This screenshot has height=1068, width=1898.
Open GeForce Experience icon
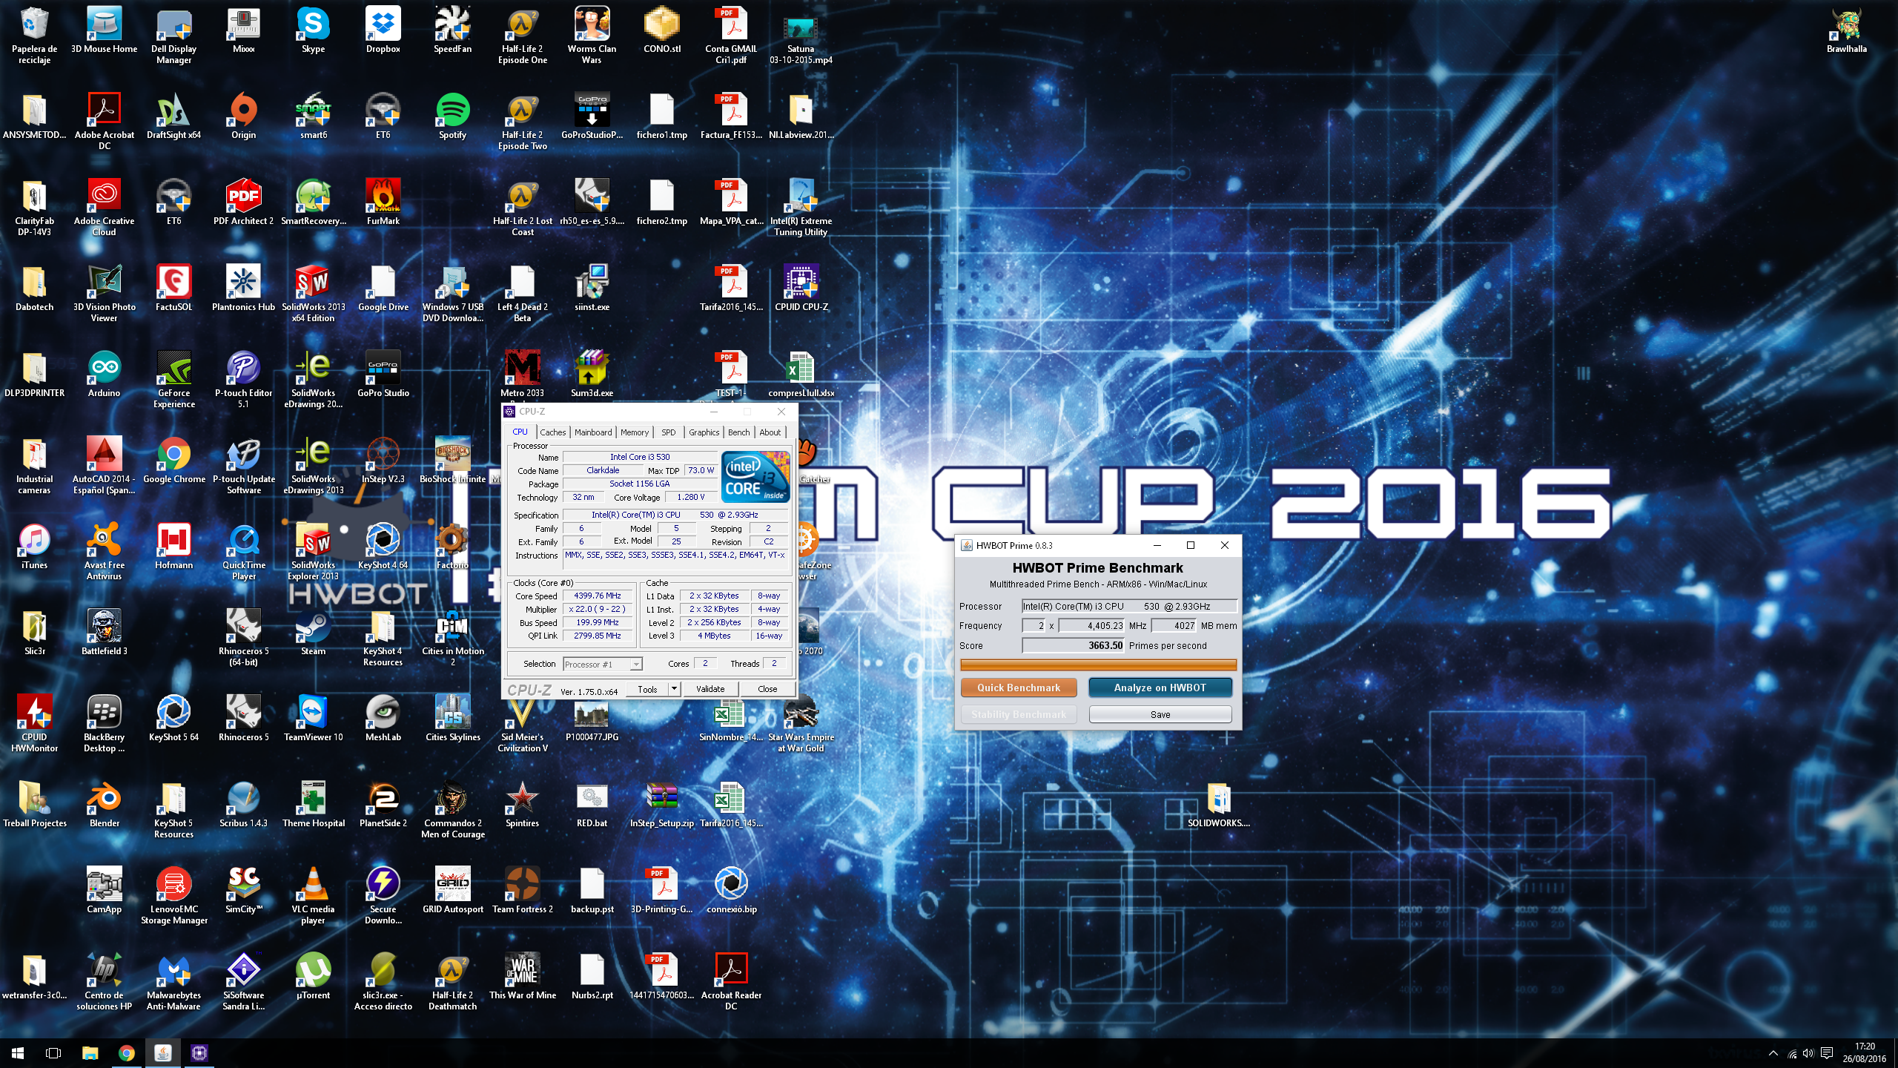click(x=173, y=379)
